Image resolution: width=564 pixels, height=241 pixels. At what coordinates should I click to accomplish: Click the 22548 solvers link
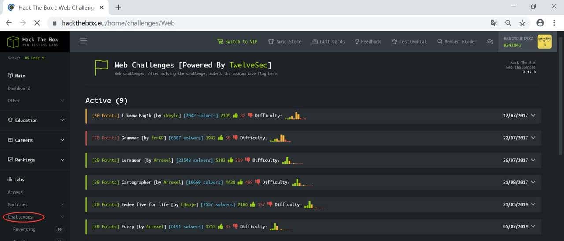tap(197, 161)
